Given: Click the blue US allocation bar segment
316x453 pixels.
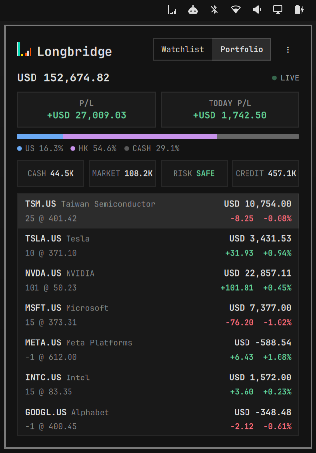Looking at the screenshot, I should click(40, 137).
